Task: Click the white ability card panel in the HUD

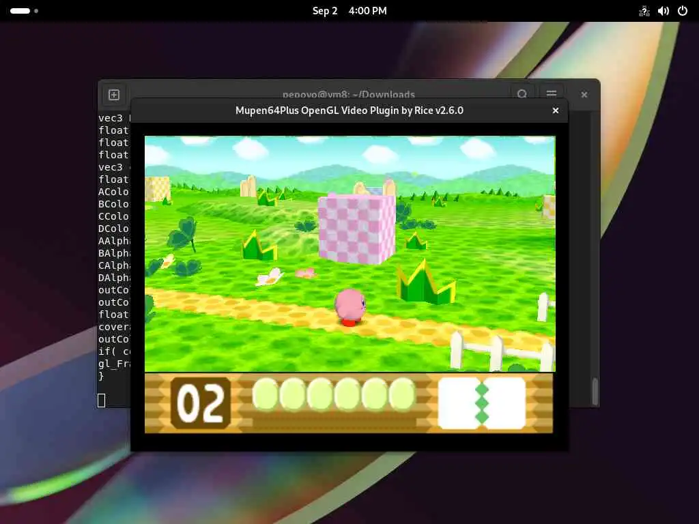Action: [482, 403]
